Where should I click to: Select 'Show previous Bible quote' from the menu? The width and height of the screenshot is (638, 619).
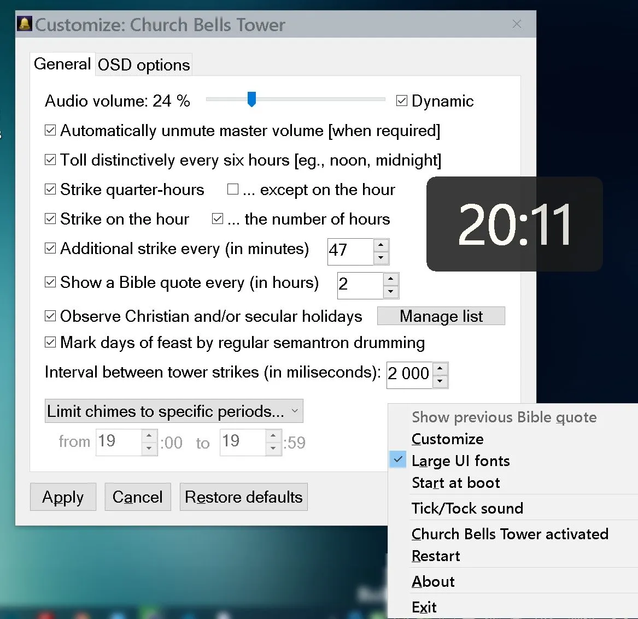click(x=504, y=417)
